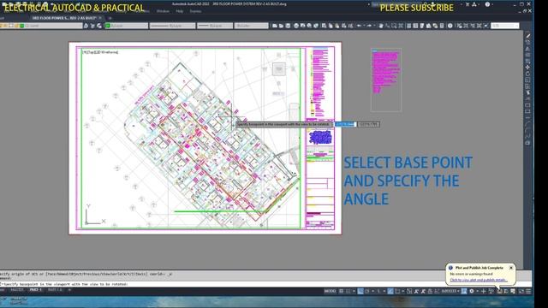Toggle the viewport lock icon in status bar
548x308 pixels.
click(429, 291)
